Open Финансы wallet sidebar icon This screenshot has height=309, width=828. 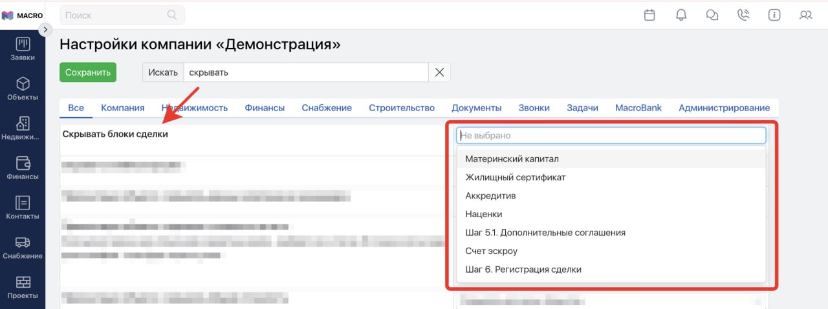[23, 168]
